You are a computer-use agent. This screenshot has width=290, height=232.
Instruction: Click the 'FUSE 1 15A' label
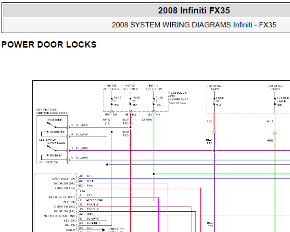point(117,101)
